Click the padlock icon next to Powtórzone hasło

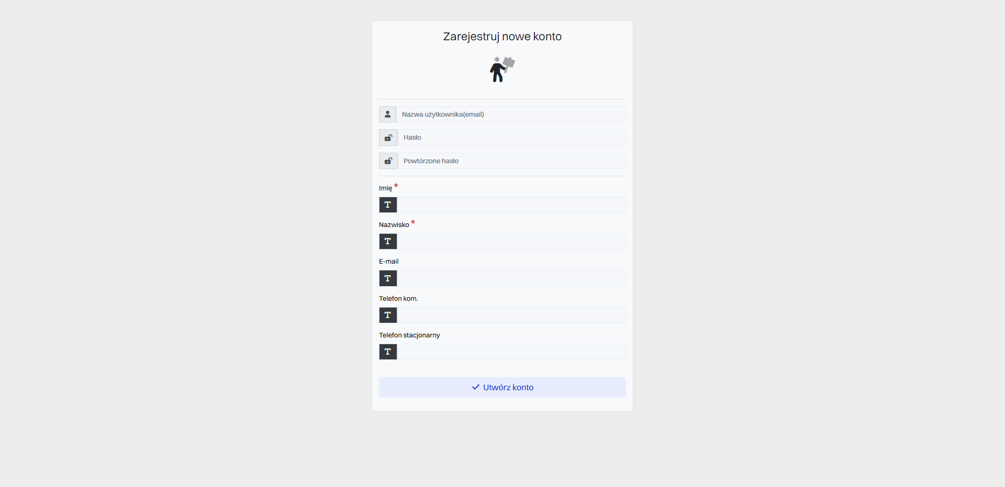[388, 161]
